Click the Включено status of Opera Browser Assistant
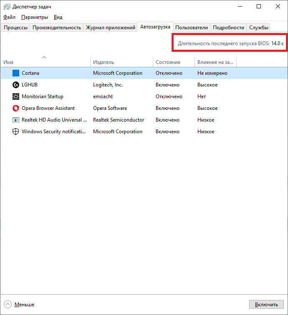The width and height of the screenshot is (288, 315). (167, 108)
